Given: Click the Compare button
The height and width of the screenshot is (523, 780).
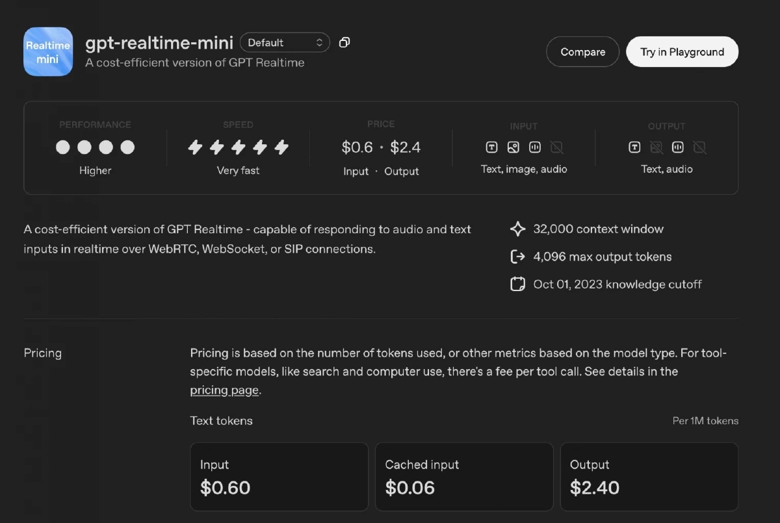Looking at the screenshot, I should (x=582, y=52).
